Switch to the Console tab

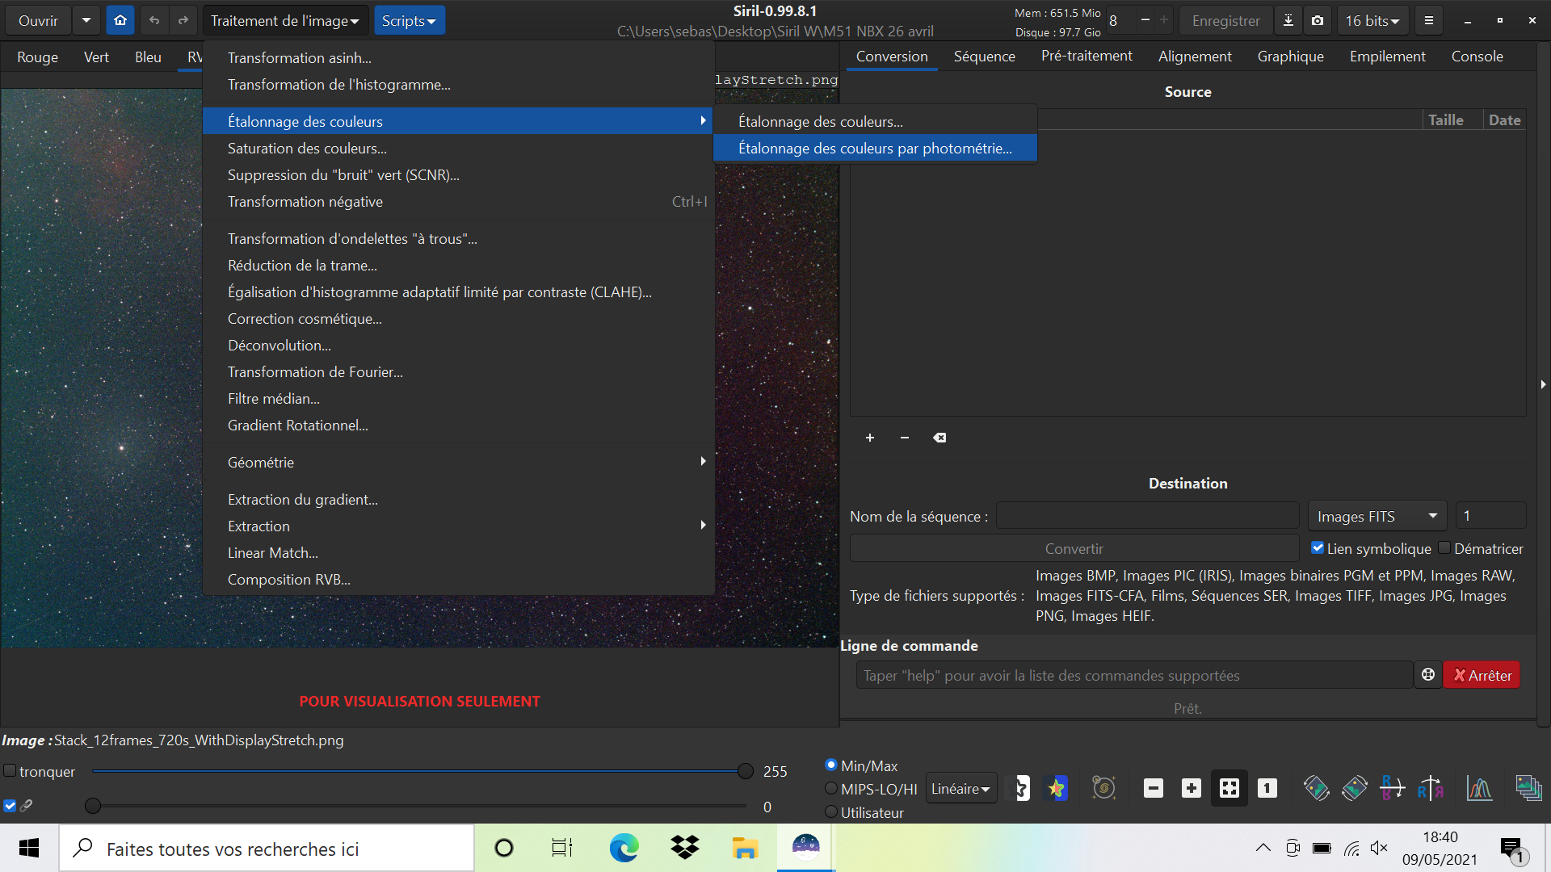(1477, 56)
